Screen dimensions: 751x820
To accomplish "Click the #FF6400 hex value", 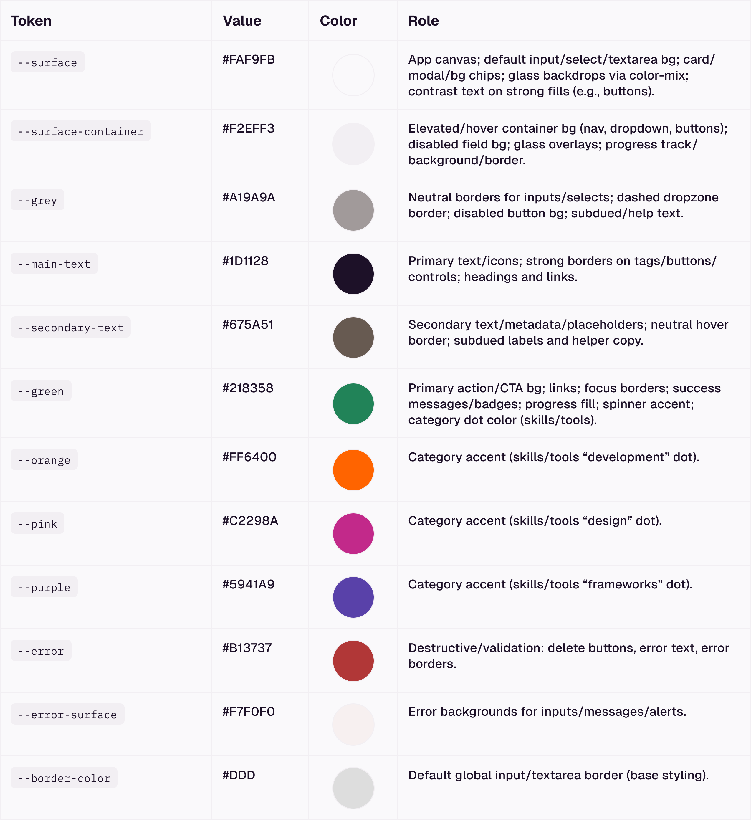I will [x=249, y=457].
